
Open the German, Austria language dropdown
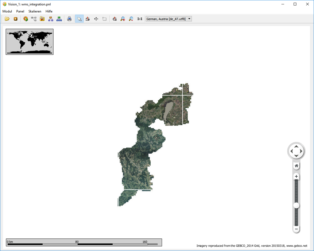pos(169,19)
